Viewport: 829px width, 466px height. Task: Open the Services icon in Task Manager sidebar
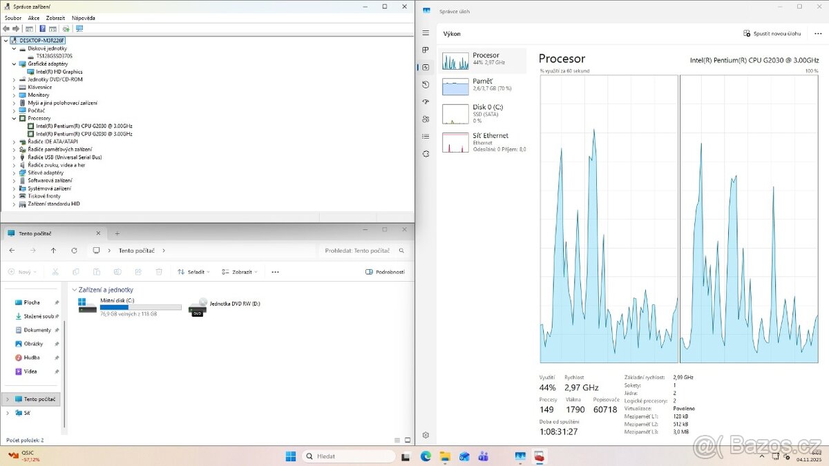coord(426,153)
